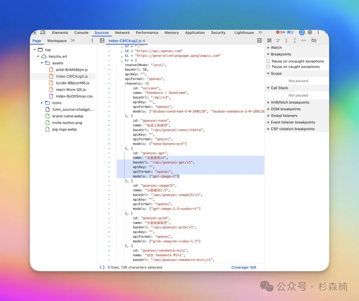Screen dimensions: 359x301
Task: Pause script execution
Action: [x=269, y=40]
